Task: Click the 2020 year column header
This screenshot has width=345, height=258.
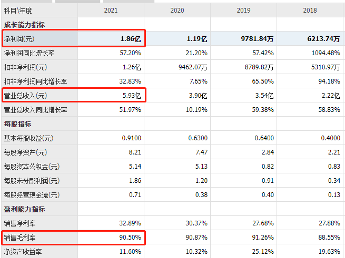Action: pos(178,10)
